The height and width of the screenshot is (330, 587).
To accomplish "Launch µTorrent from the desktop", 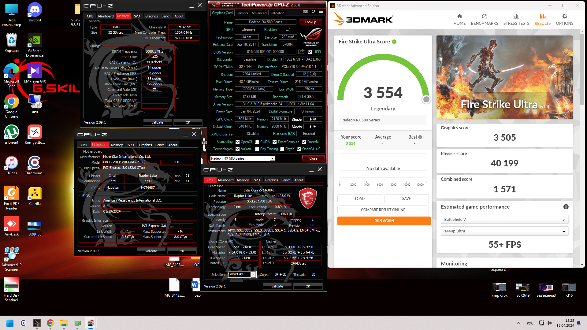I will click(11, 135).
